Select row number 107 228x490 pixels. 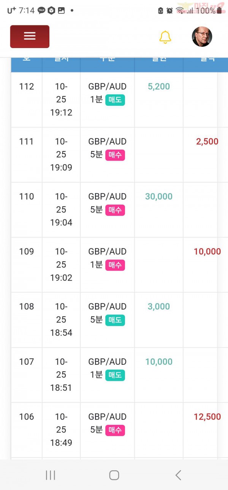point(27,362)
